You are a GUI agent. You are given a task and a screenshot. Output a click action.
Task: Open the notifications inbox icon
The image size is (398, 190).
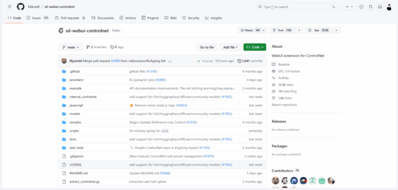click(380, 7)
